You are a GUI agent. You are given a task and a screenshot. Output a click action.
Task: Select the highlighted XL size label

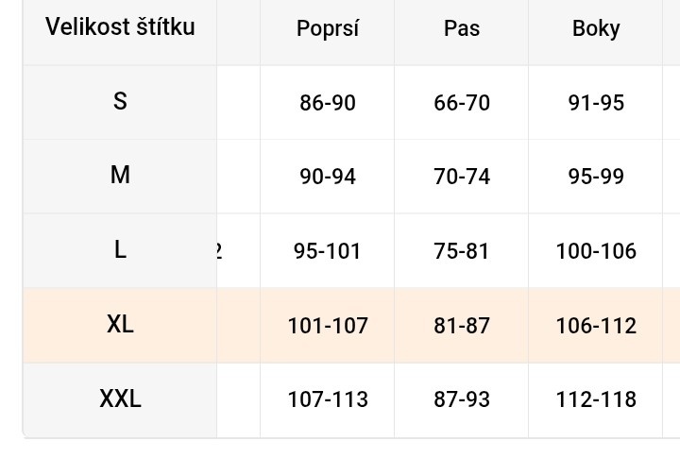coord(120,324)
